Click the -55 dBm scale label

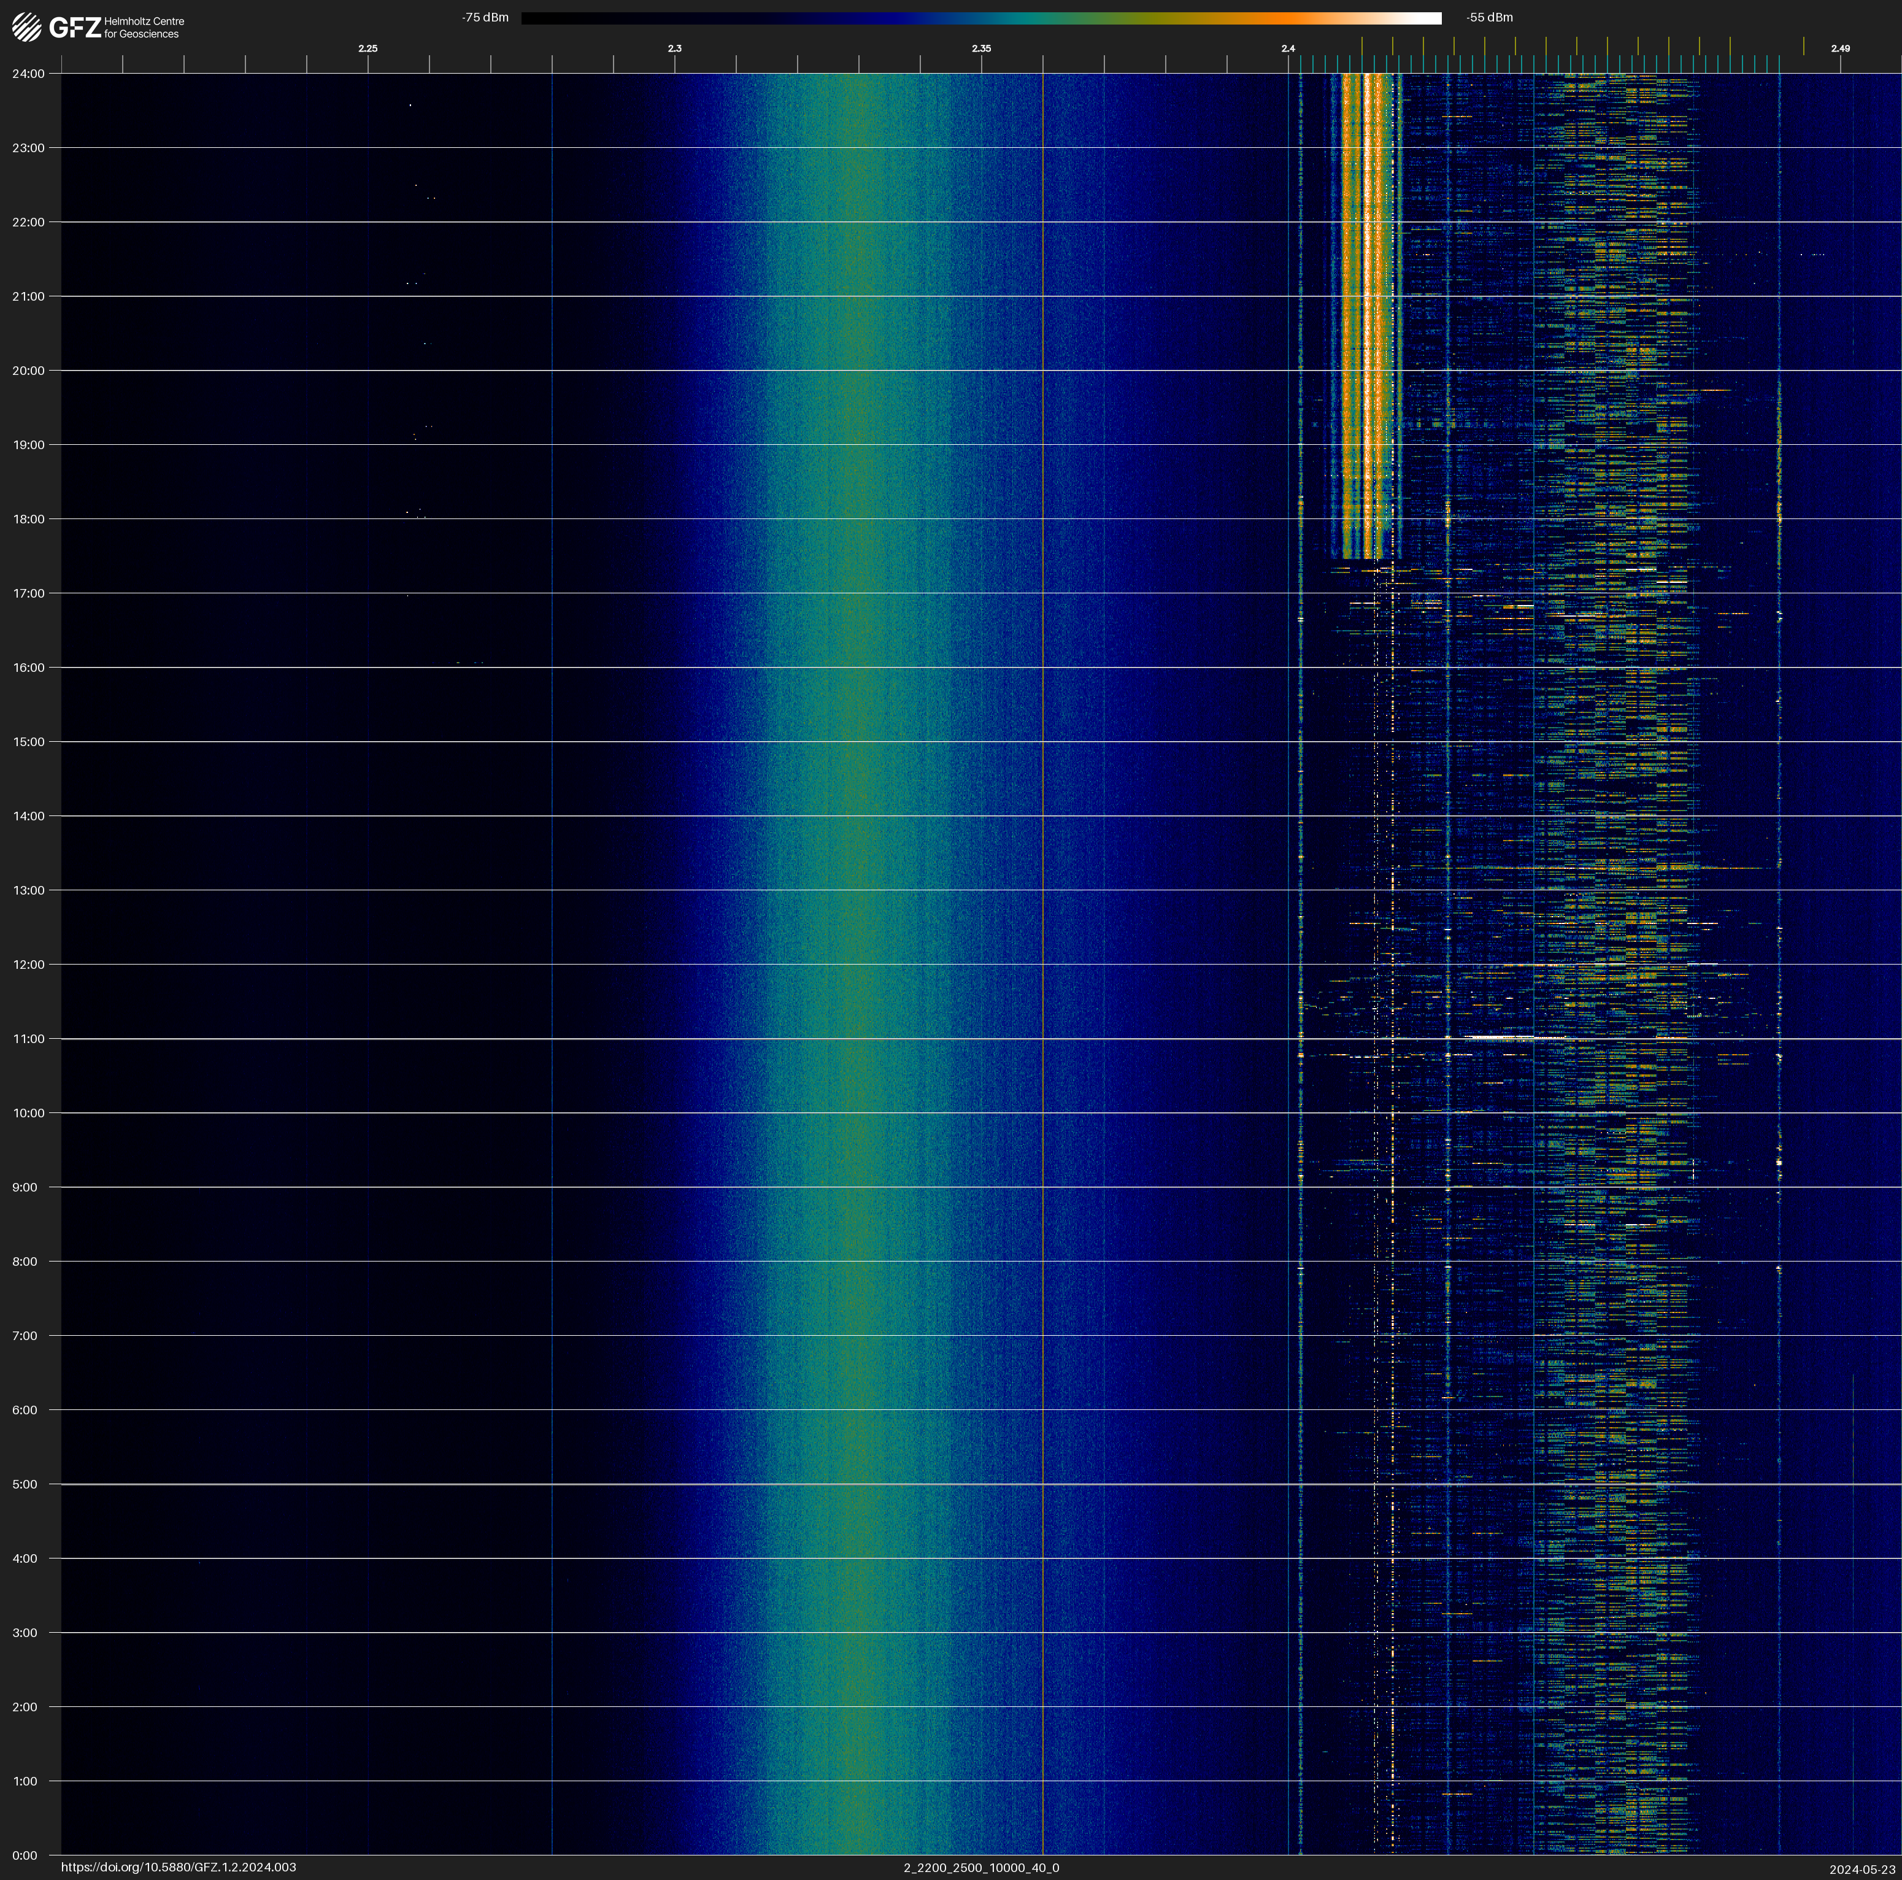coord(1488,18)
